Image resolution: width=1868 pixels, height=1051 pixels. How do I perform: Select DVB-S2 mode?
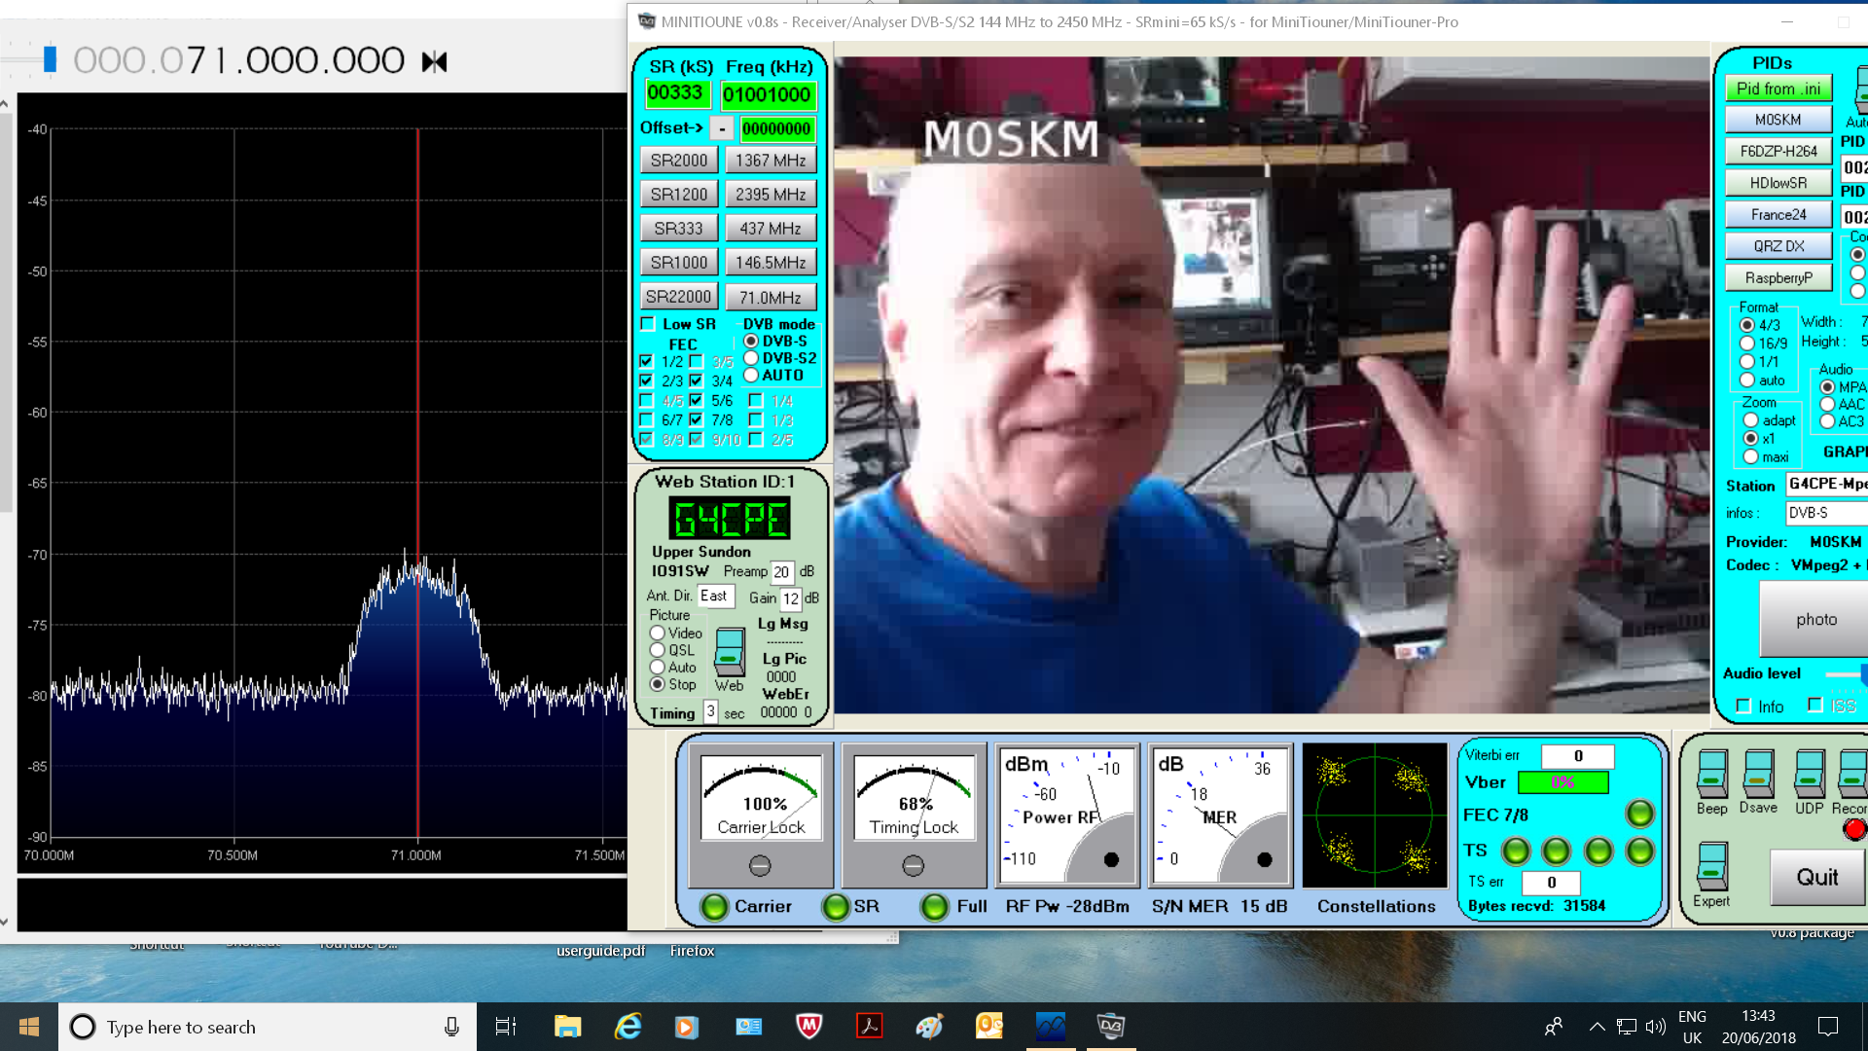coord(751,358)
